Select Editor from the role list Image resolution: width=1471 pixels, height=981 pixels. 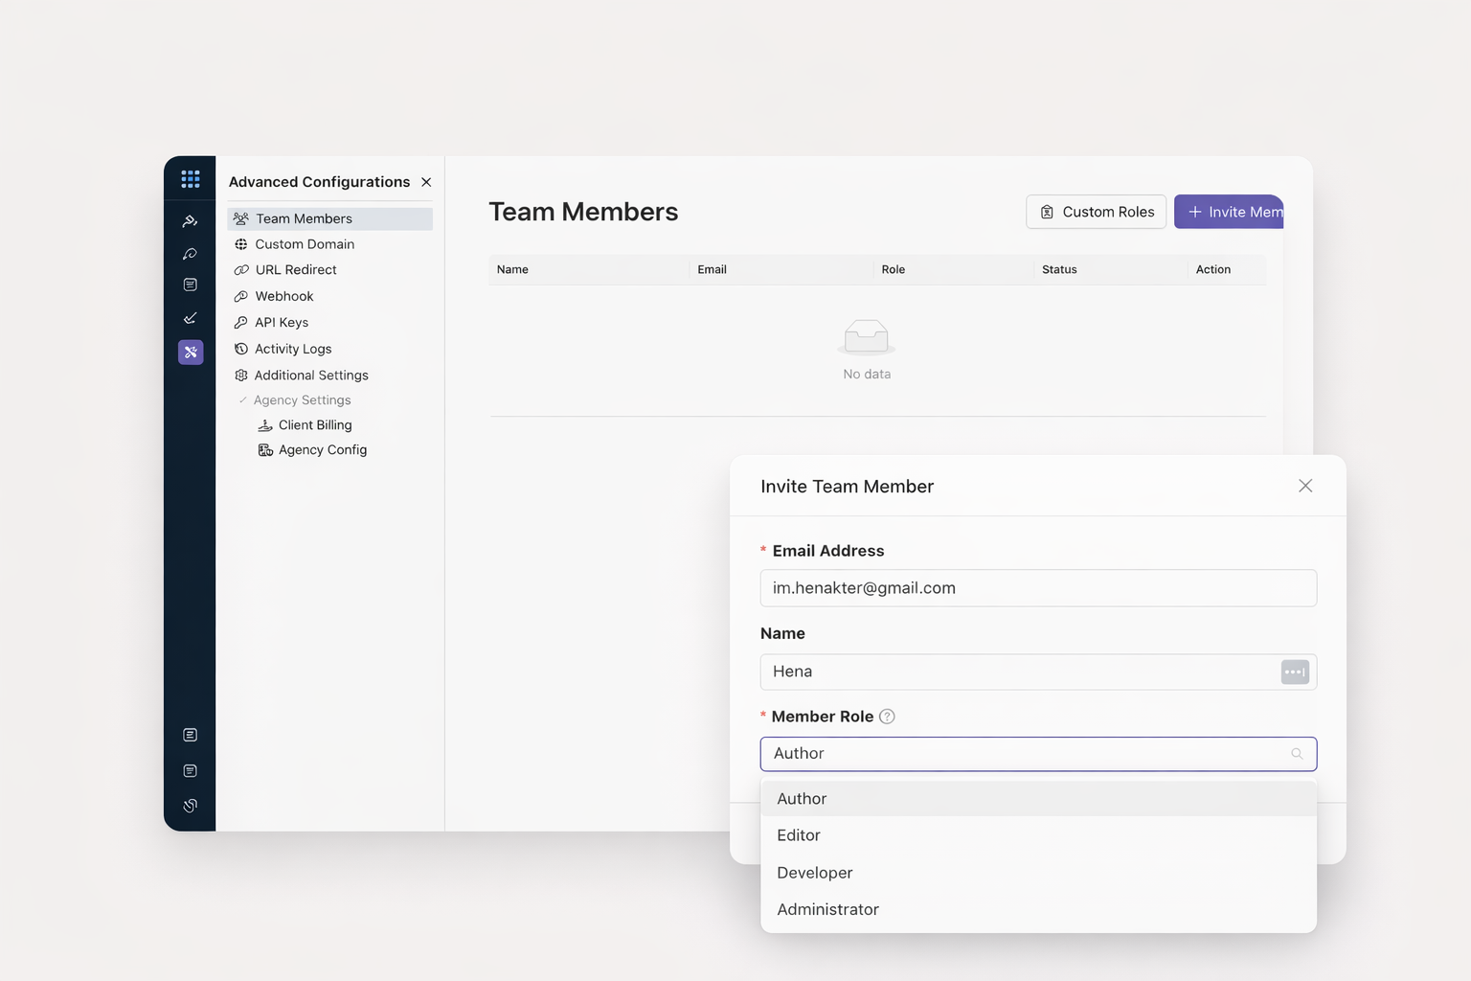799,835
